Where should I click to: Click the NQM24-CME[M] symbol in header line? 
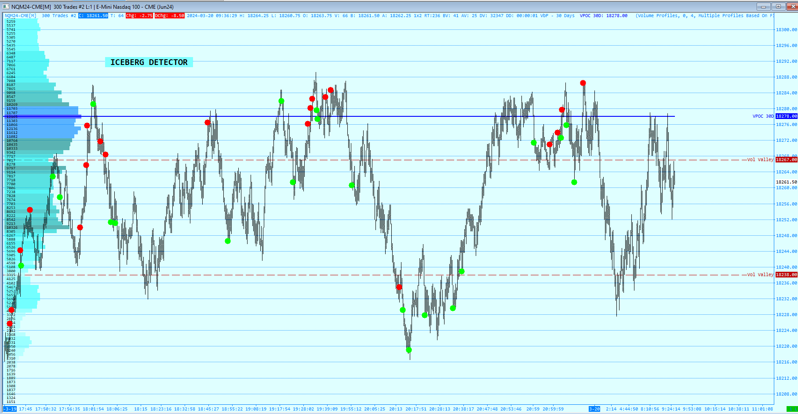click(x=21, y=16)
